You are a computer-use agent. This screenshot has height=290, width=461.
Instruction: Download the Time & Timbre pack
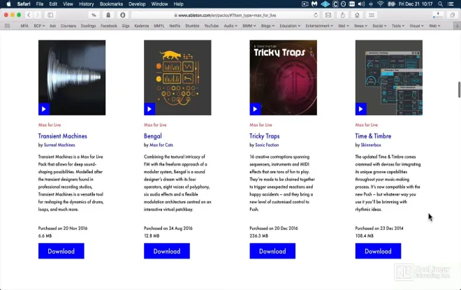[x=378, y=251]
